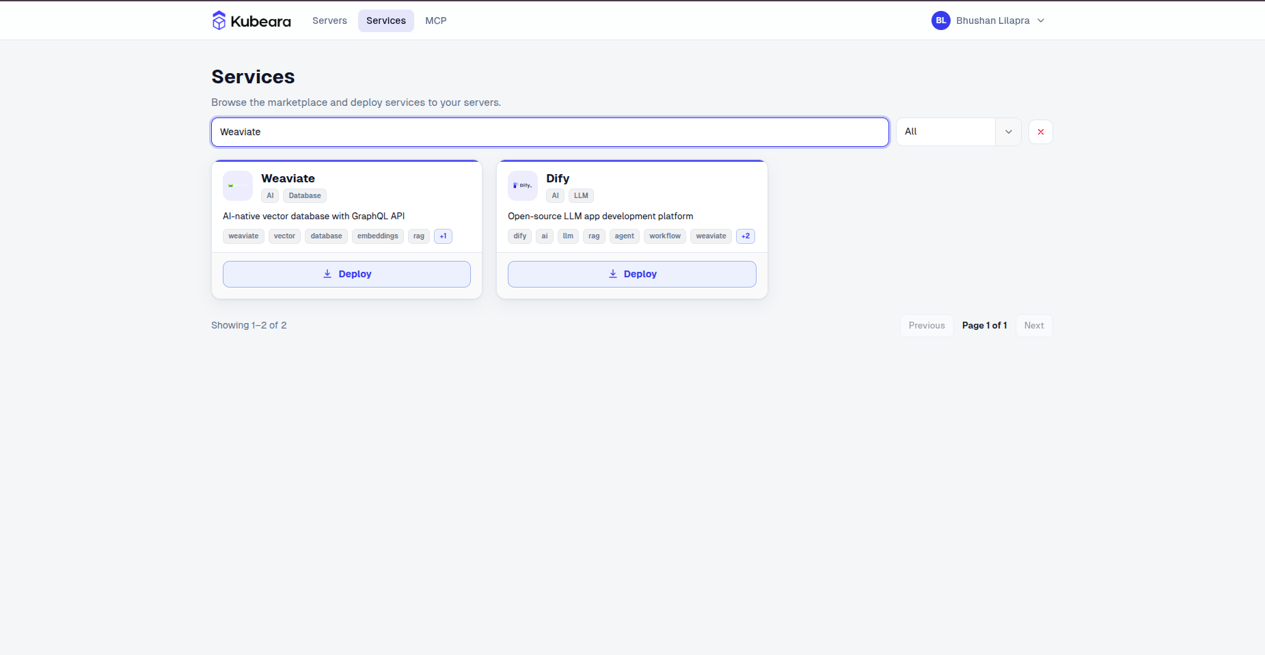
Task: Select the Services tab
Action: click(386, 20)
